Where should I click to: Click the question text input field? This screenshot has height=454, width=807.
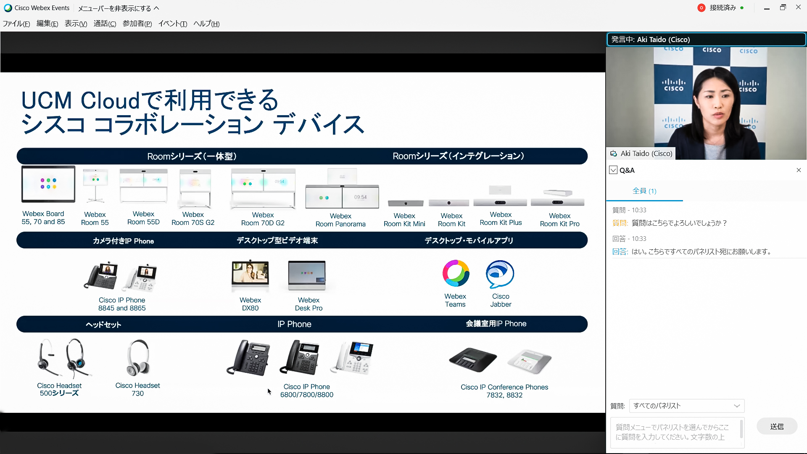coord(674,432)
